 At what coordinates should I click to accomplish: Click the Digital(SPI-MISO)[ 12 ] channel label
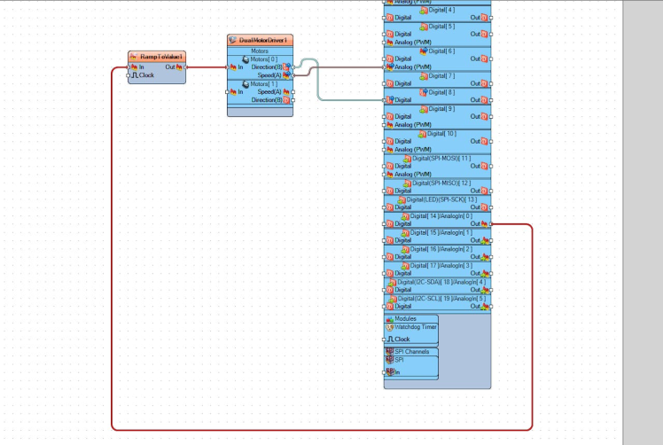[x=441, y=183]
